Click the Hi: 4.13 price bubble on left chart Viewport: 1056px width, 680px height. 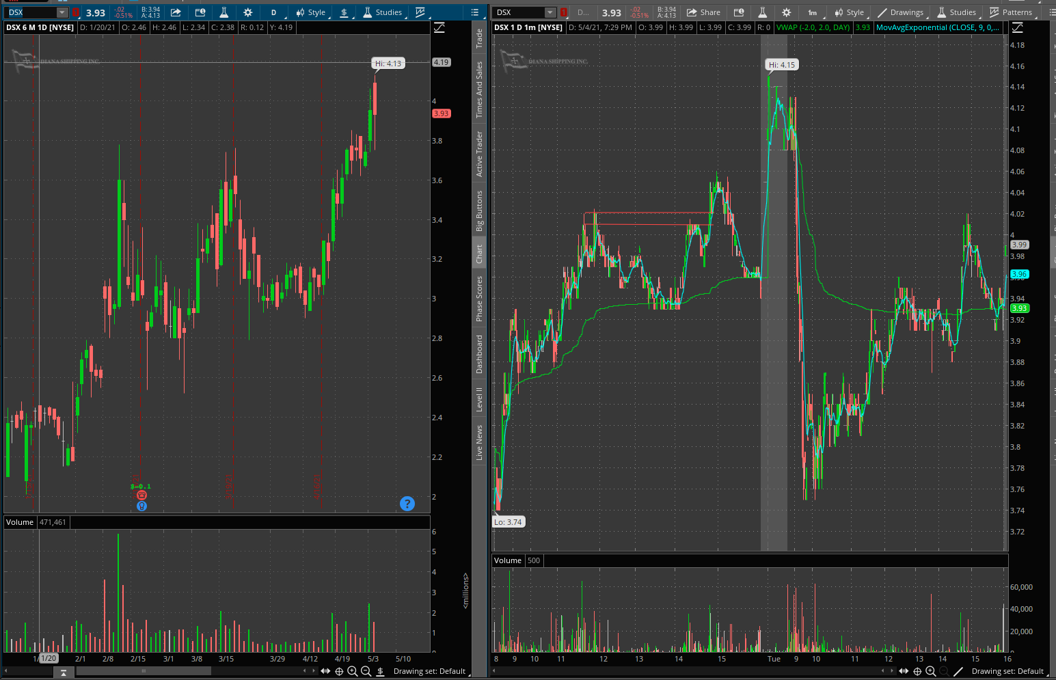[388, 63]
